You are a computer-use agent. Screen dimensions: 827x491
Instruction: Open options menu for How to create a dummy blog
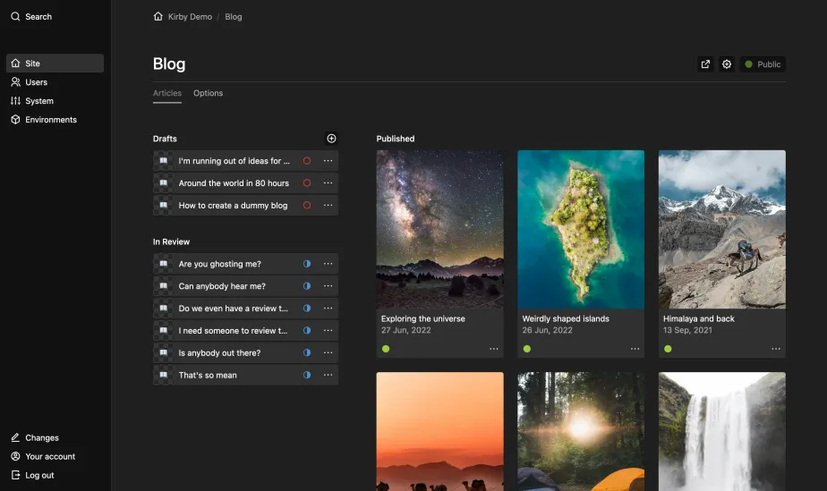coord(328,205)
